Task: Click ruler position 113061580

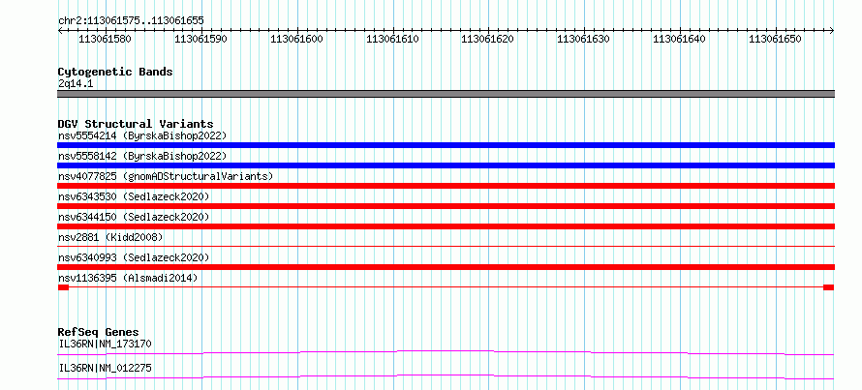Action: coord(105,39)
